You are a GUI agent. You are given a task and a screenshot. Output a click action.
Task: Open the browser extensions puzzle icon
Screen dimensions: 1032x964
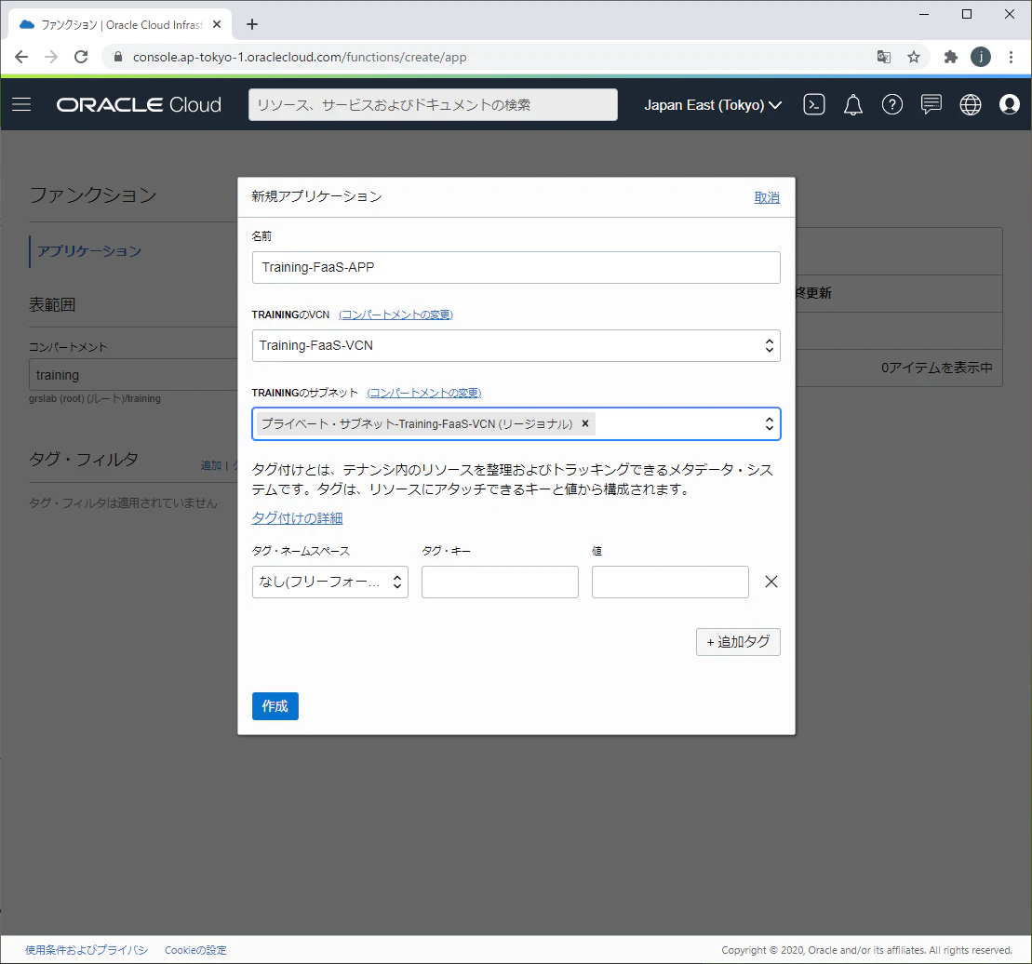click(950, 57)
